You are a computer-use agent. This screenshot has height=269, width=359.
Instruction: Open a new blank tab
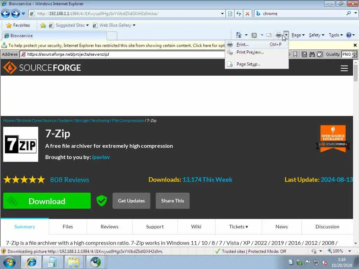coord(112,36)
